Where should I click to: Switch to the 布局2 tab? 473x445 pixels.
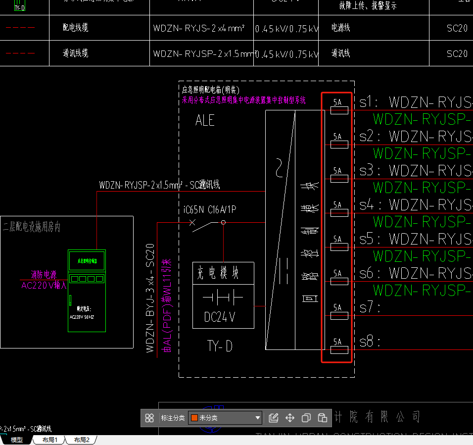click(x=82, y=440)
